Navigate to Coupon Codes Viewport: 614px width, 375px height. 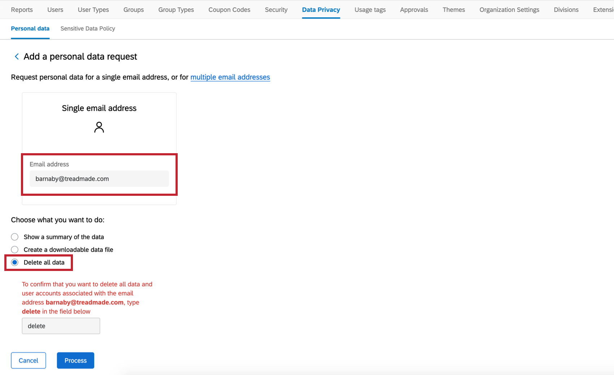coord(229,10)
